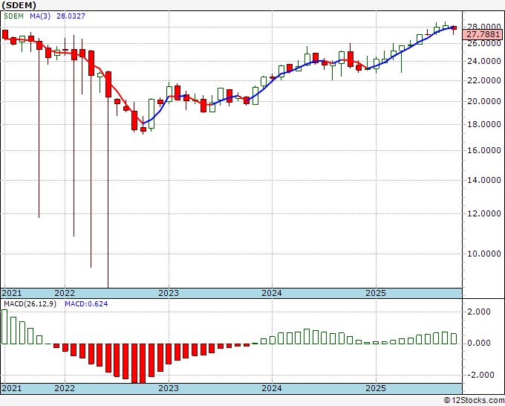Click the 26.0000 price axis label
The height and width of the screenshot is (406, 505).
click(484, 43)
